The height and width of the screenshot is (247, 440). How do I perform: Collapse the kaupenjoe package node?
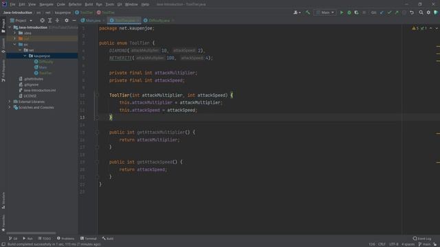pos(25,56)
